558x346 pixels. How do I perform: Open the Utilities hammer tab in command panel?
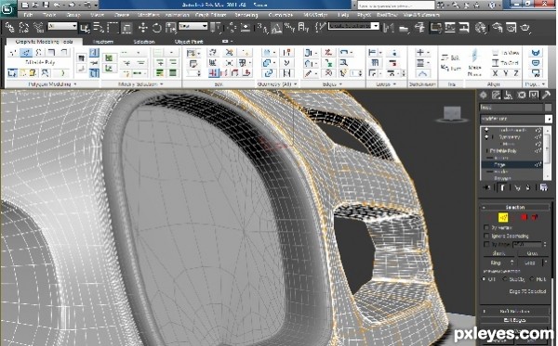point(546,95)
